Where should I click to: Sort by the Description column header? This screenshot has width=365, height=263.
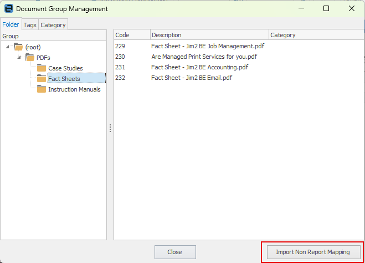[x=209, y=35]
